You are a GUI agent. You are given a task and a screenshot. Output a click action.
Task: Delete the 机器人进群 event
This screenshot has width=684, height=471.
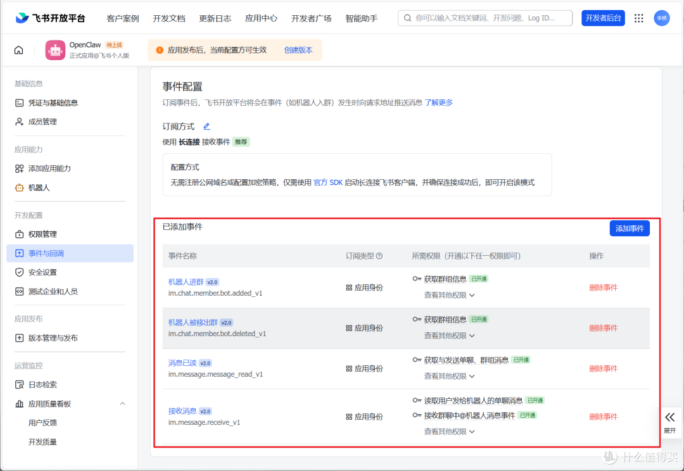604,288
